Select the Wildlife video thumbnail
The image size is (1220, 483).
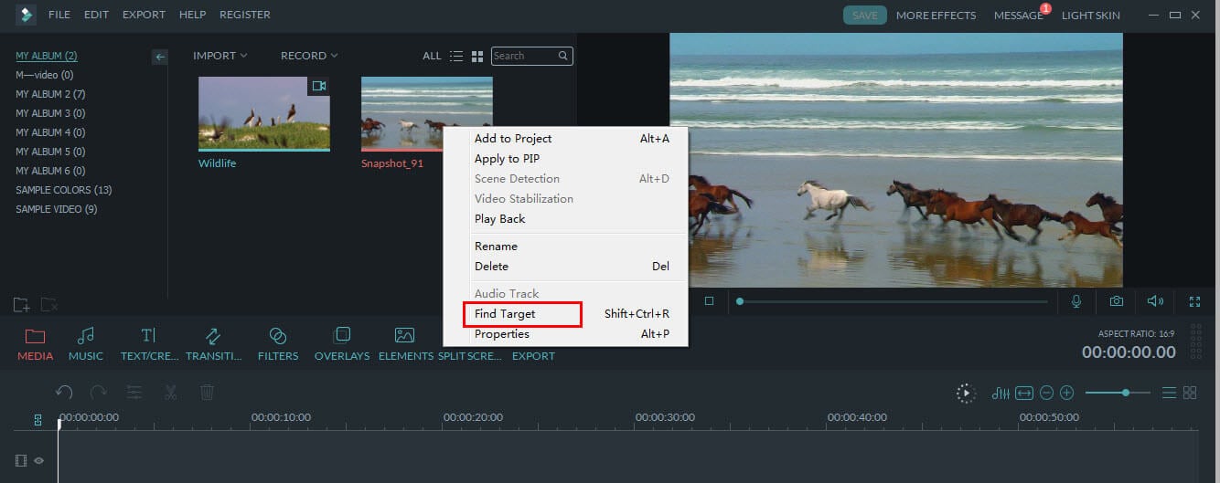point(264,113)
